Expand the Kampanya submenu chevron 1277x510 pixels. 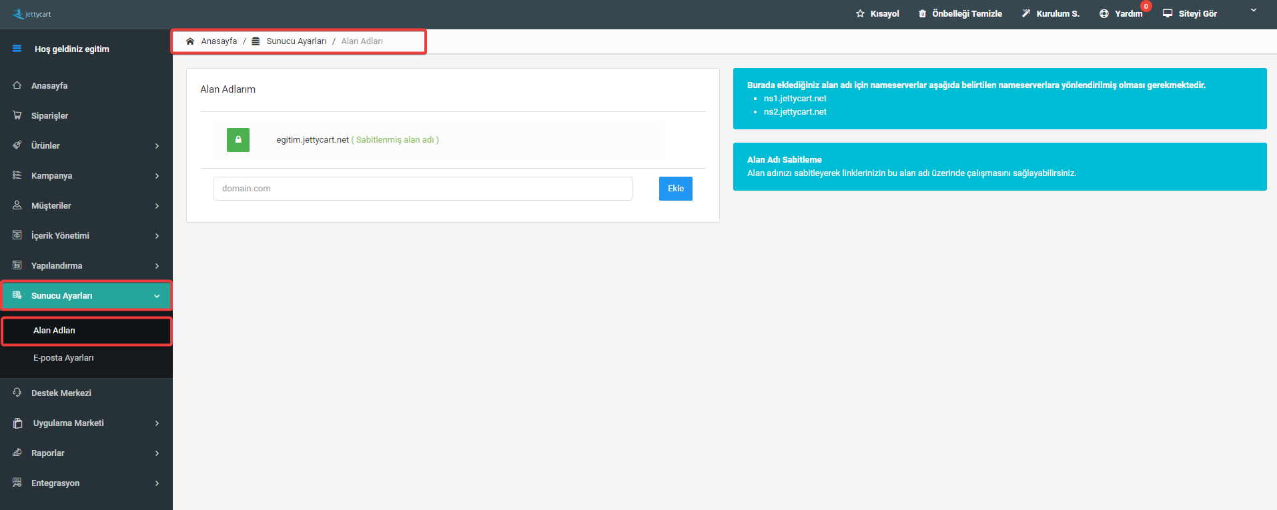tap(157, 176)
